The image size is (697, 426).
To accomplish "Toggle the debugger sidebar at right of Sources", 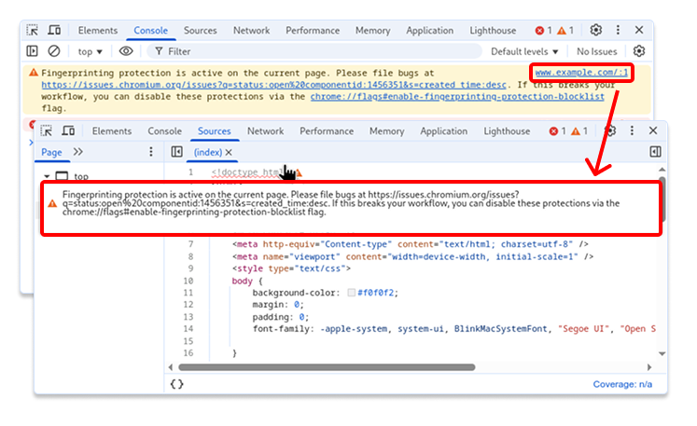I will tap(655, 152).
